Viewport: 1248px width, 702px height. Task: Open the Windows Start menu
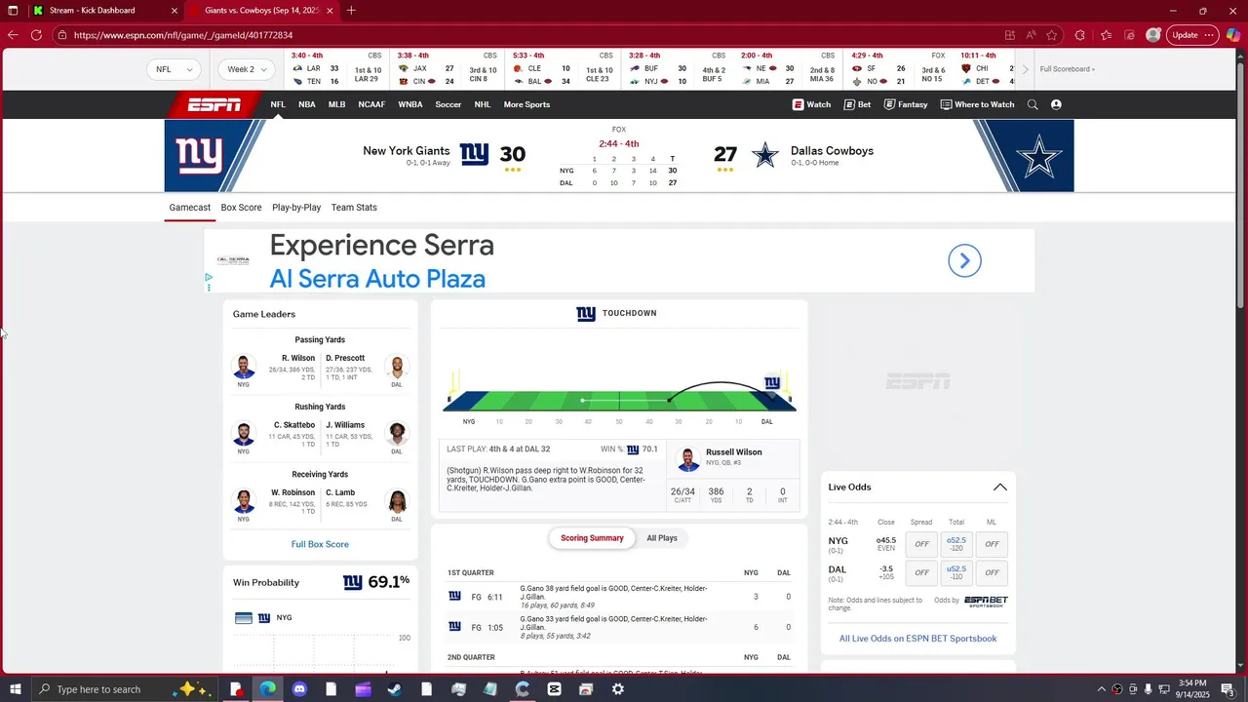[x=14, y=689]
